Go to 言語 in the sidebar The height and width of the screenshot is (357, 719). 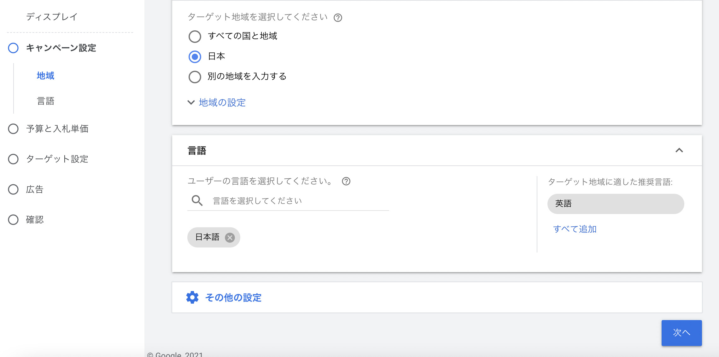click(45, 101)
